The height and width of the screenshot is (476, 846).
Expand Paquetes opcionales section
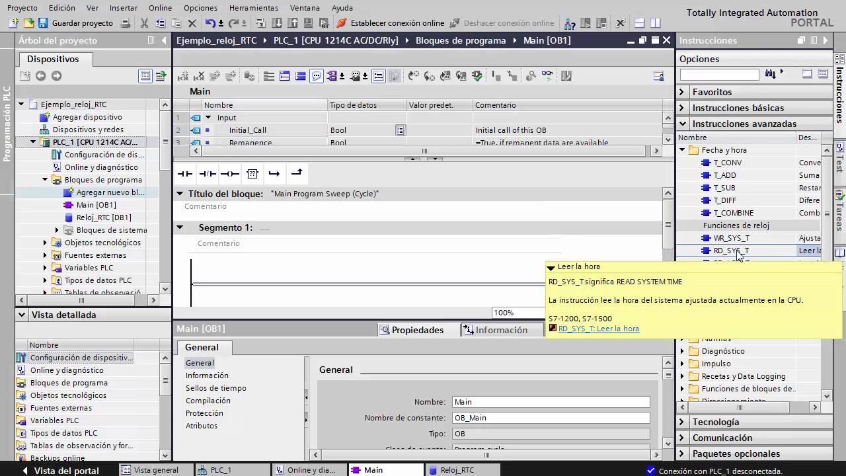(x=683, y=454)
